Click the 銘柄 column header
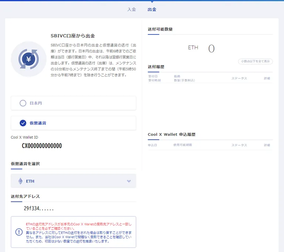 (177, 76)
